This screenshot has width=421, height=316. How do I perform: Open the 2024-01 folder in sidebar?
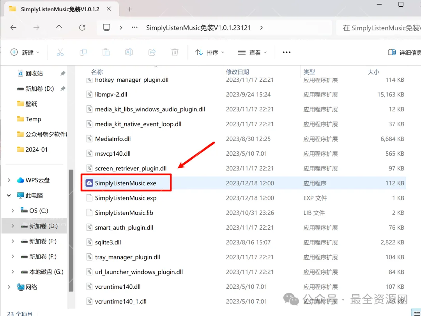pyautogui.click(x=37, y=149)
